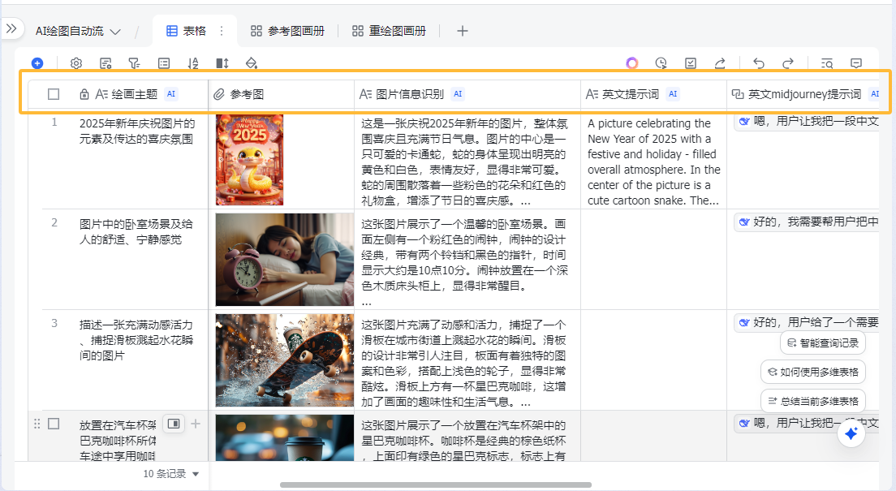Add a new view with plus tab
The height and width of the screenshot is (491, 896).
click(x=463, y=31)
